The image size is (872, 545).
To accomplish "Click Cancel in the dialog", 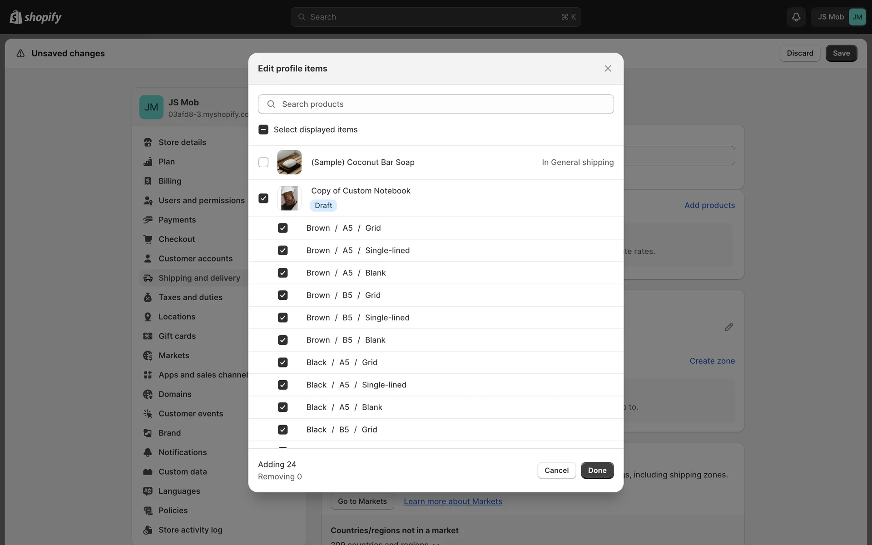I will pos(556,471).
